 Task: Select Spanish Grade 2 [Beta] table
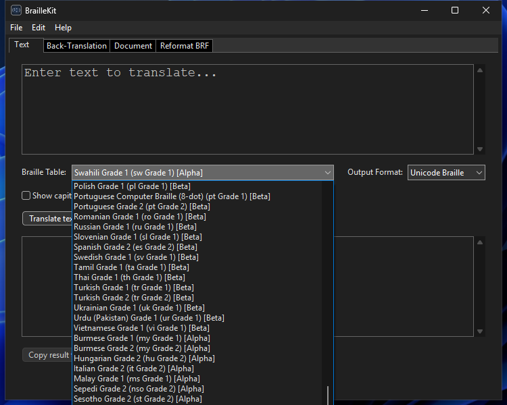[x=197, y=247]
